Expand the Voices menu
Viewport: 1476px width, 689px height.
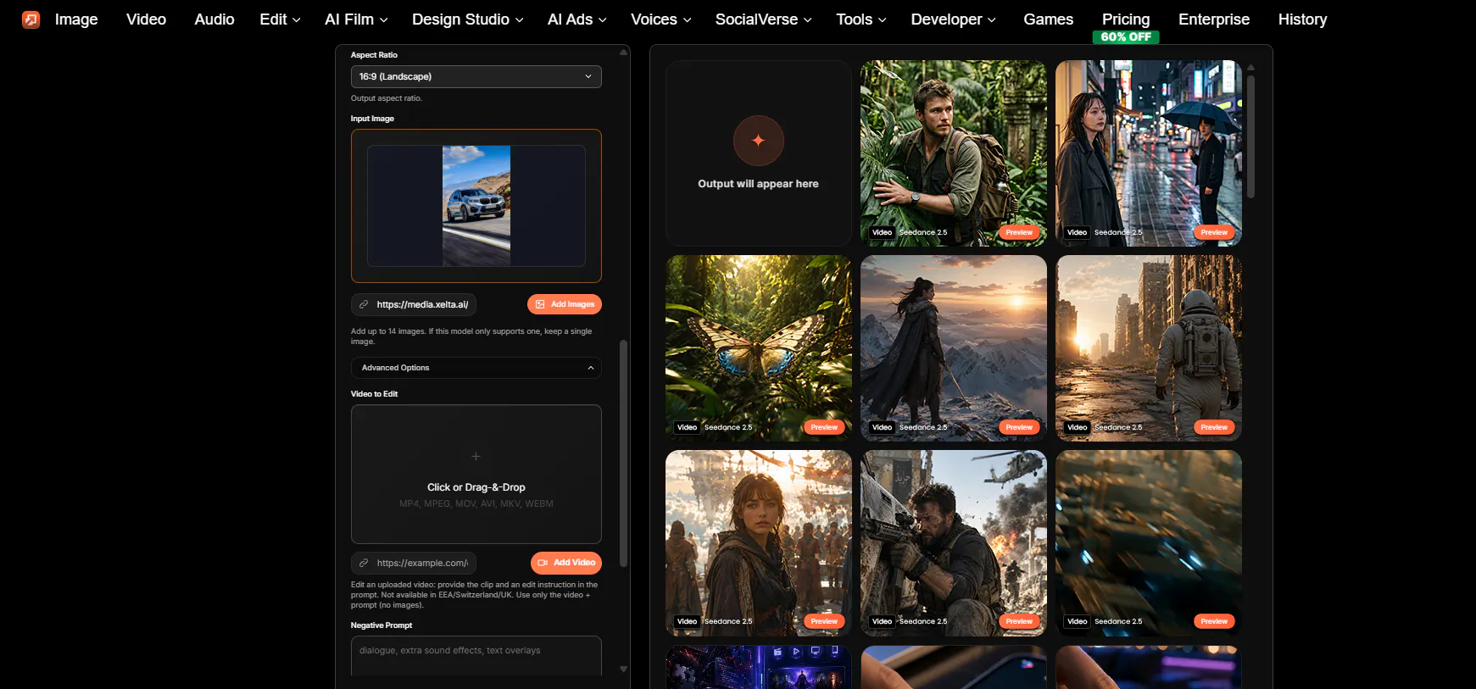click(661, 19)
